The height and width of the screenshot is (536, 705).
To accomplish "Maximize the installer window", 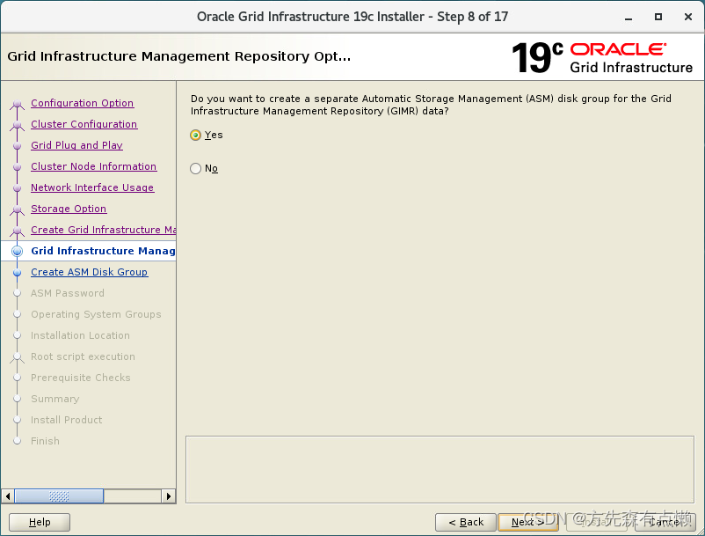I will point(658,17).
